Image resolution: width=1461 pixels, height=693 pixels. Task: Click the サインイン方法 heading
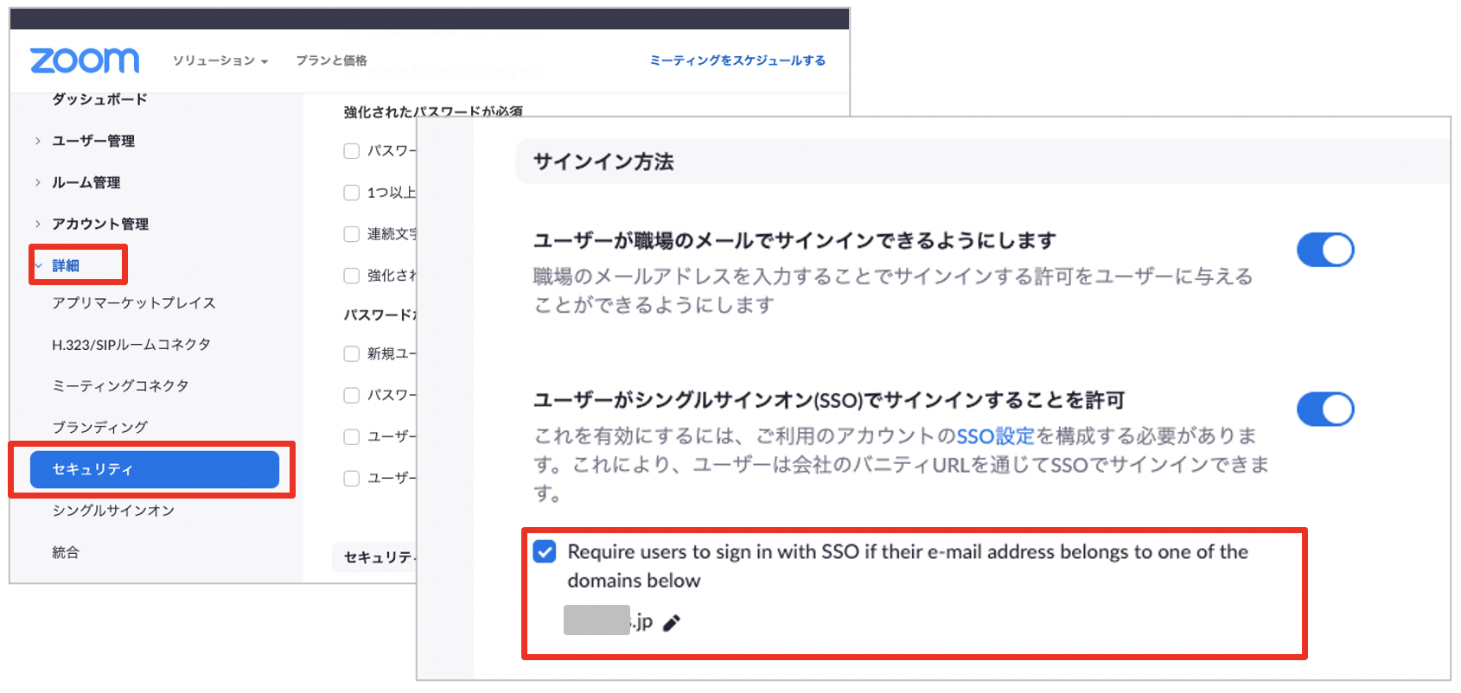[x=603, y=162]
